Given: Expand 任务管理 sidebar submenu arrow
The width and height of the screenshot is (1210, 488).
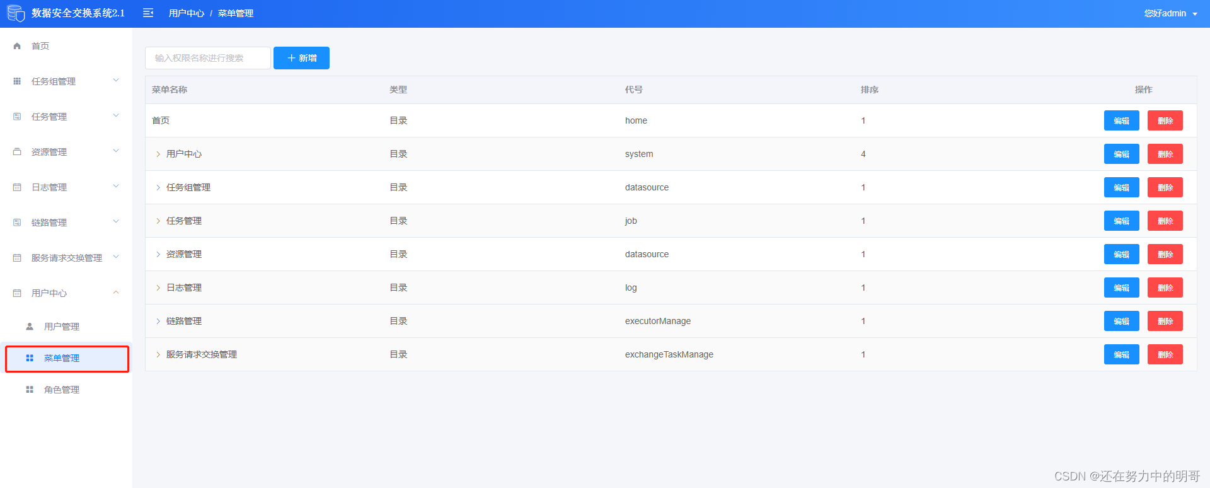Looking at the screenshot, I should click(x=116, y=116).
